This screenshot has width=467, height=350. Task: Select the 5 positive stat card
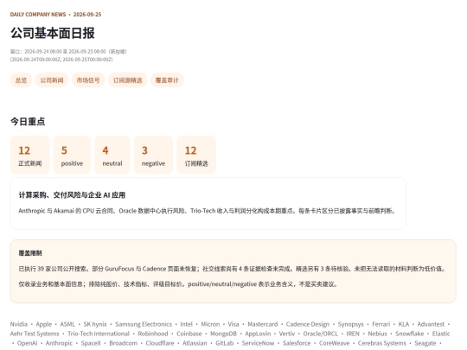tap(72, 155)
